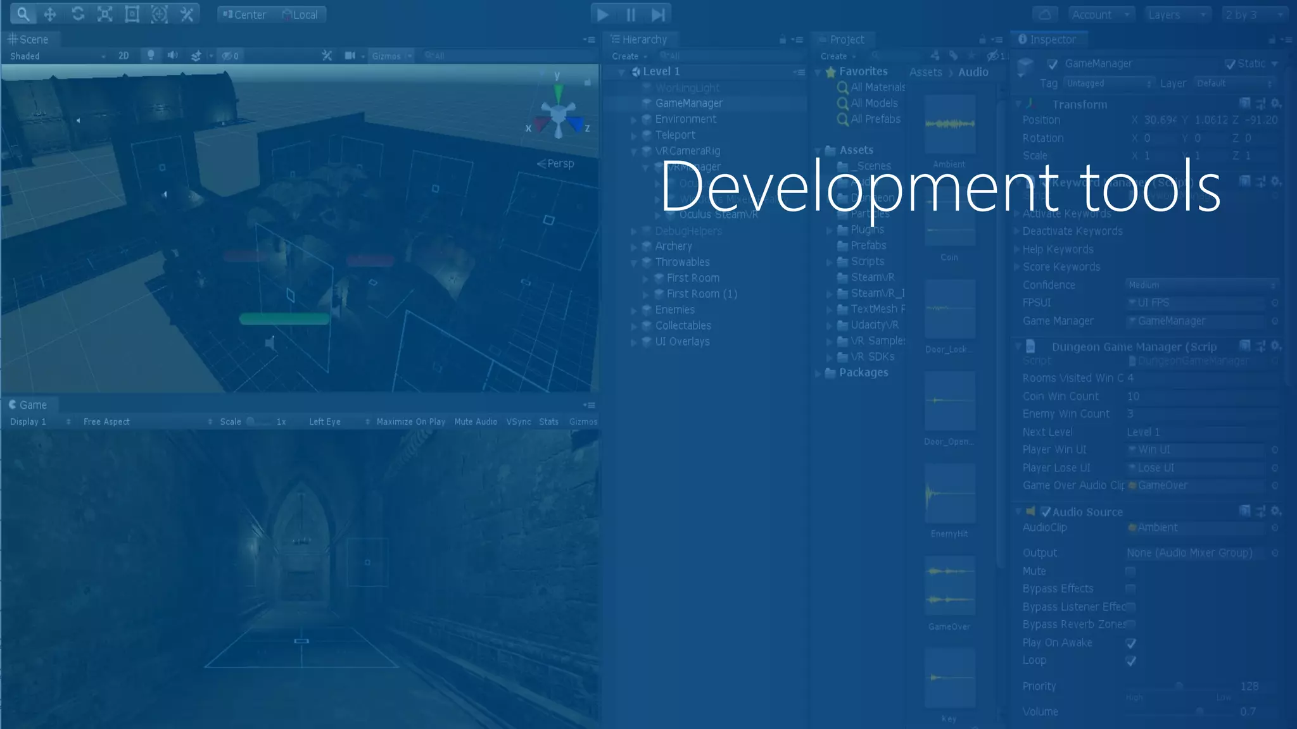The image size is (1297, 729).
Task: Open Audio Source component gear menu
Action: tap(1276, 511)
